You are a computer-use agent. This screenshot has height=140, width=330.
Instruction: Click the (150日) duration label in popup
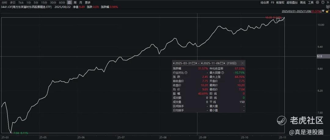tap(232, 63)
